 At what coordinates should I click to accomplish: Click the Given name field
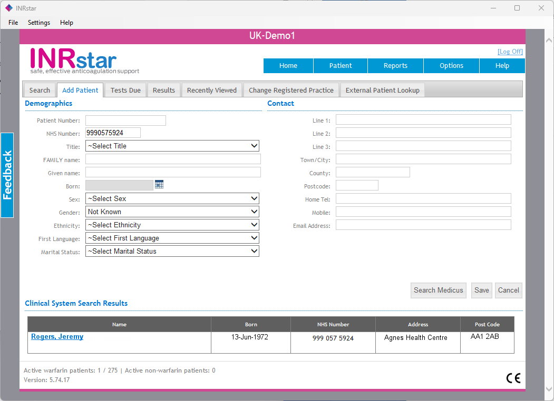(173, 172)
